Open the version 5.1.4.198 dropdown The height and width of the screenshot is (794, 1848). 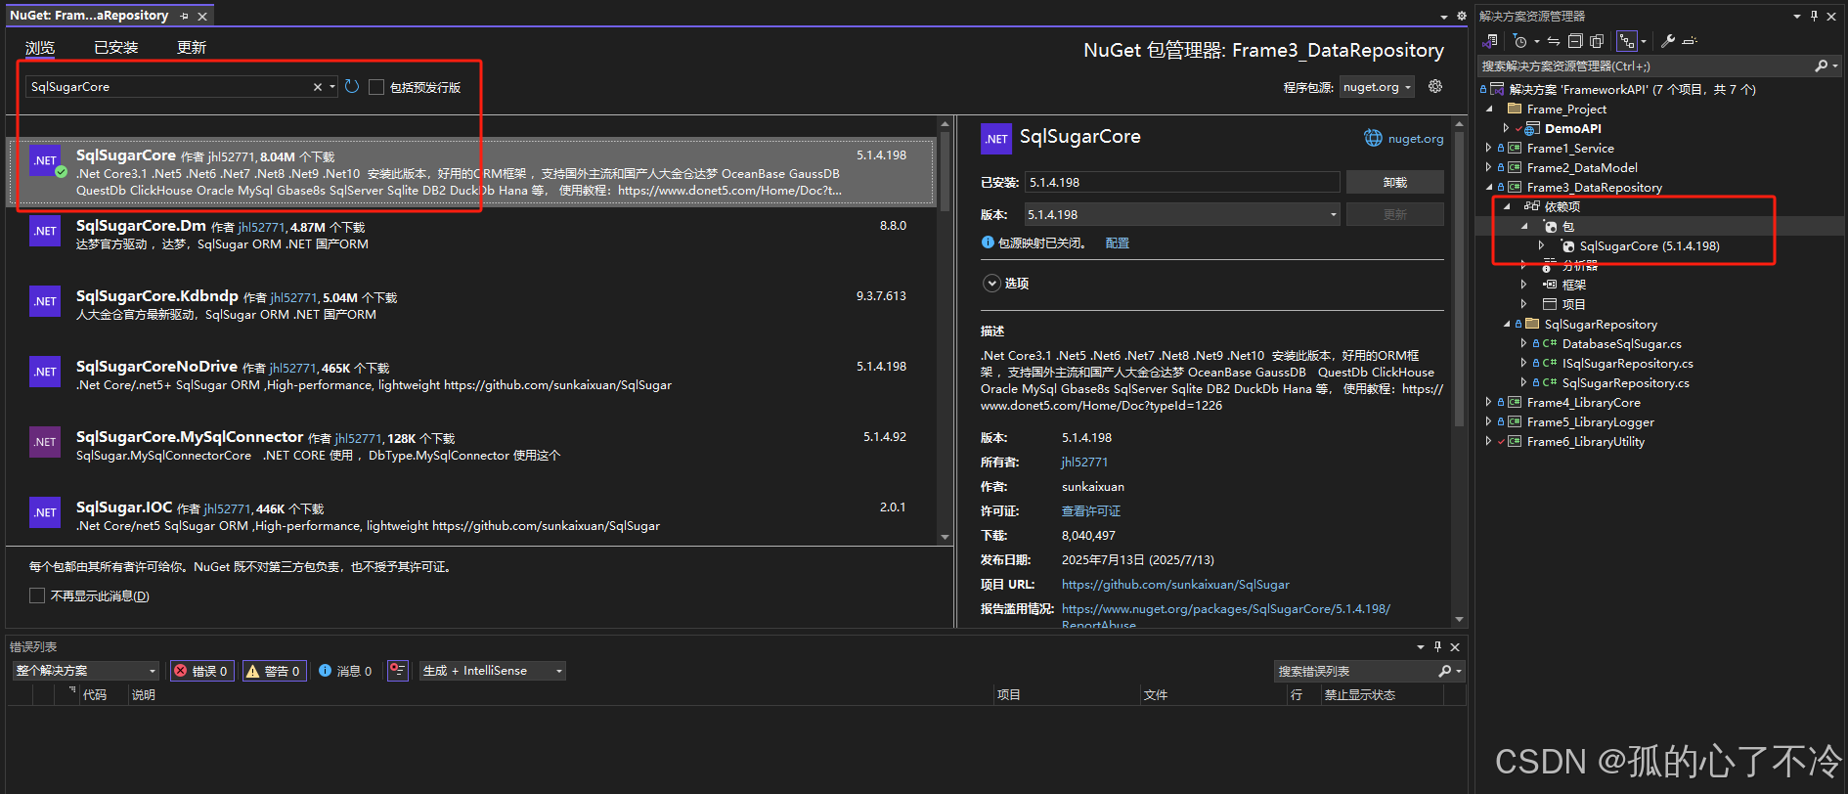click(x=1182, y=214)
